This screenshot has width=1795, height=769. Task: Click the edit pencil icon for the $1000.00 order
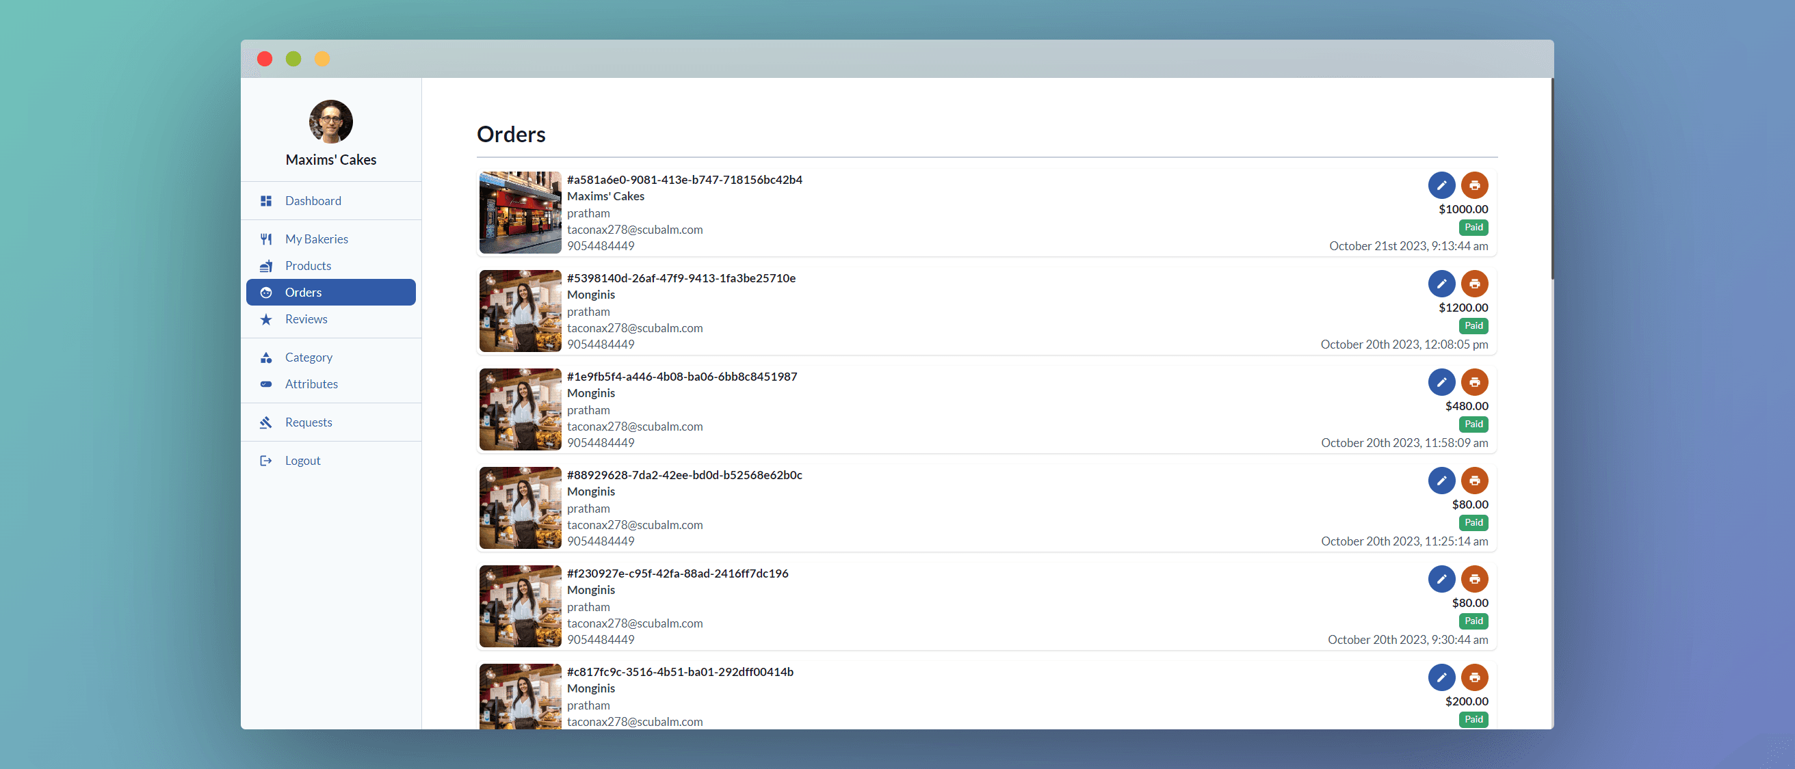pos(1441,185)
